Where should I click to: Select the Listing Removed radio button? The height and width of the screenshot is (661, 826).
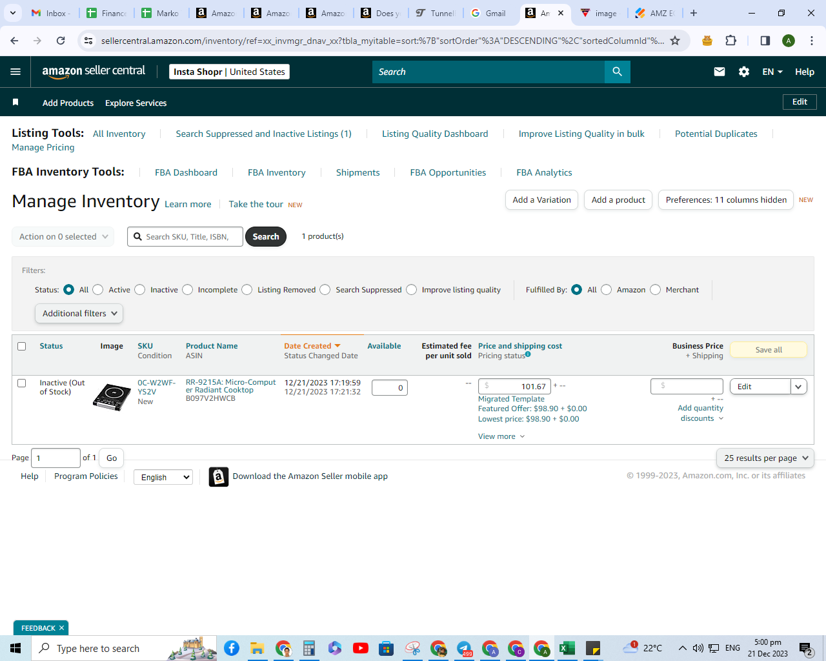(247, 290)
